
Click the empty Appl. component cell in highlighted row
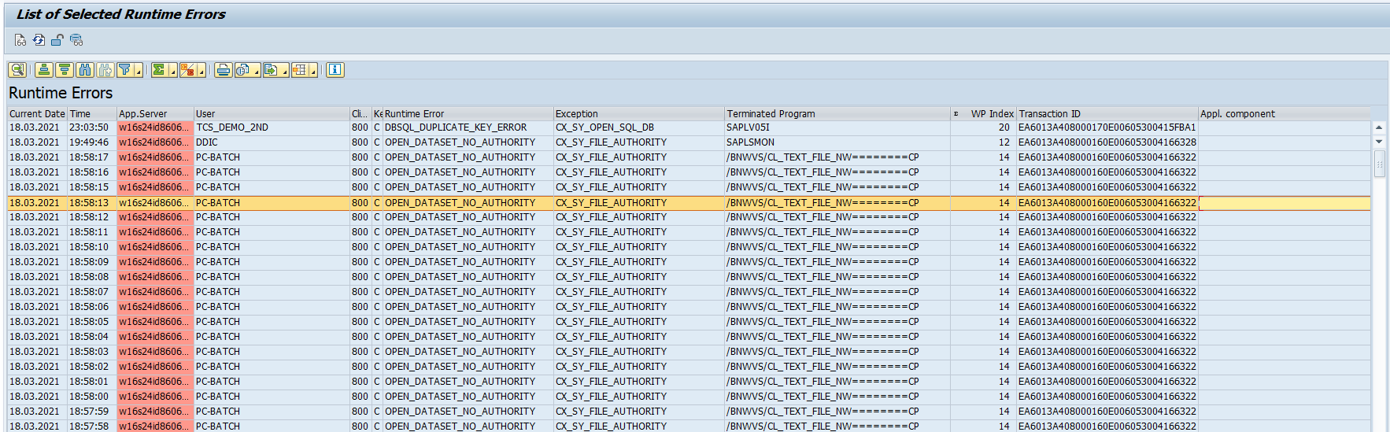1283,203
